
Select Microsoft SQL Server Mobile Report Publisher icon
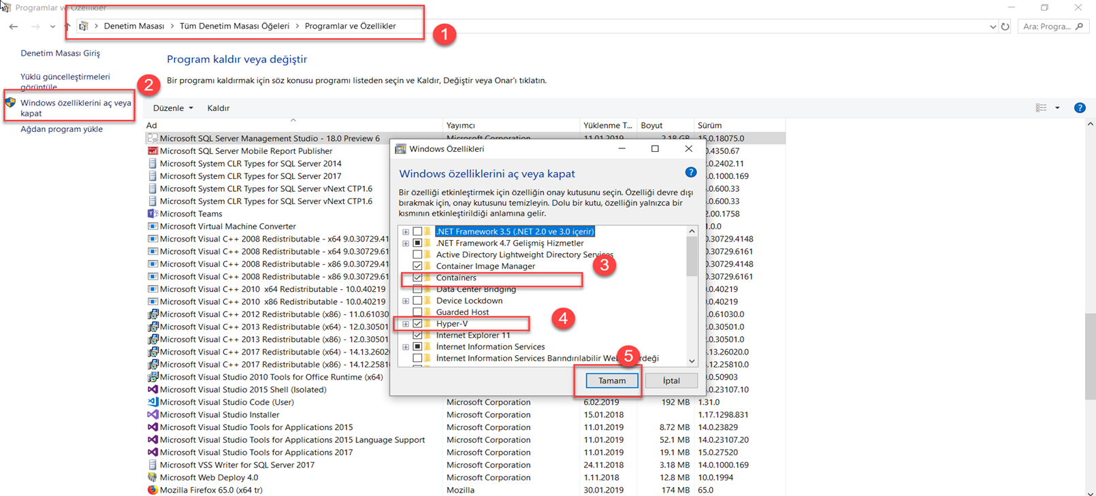click(x=152, y=151)
